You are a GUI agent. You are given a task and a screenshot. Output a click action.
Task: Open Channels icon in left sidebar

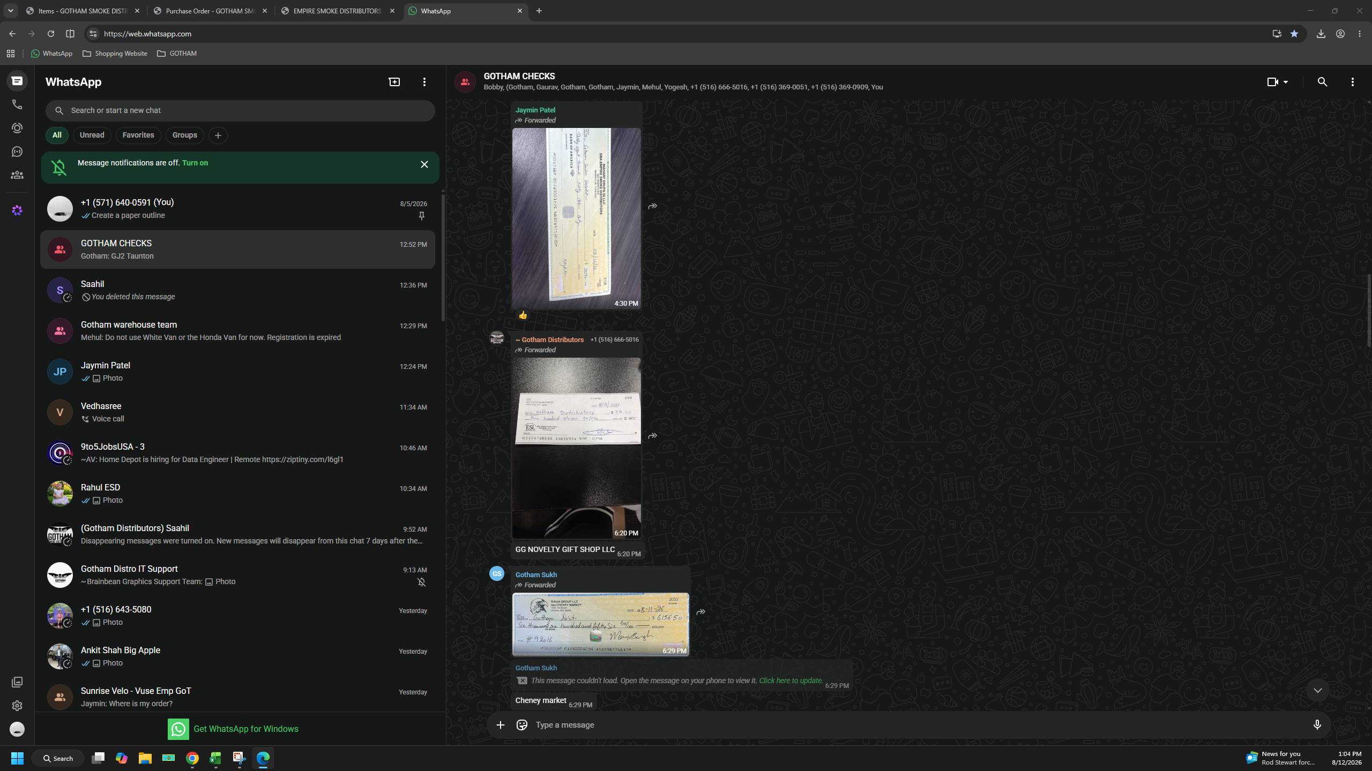17,152
